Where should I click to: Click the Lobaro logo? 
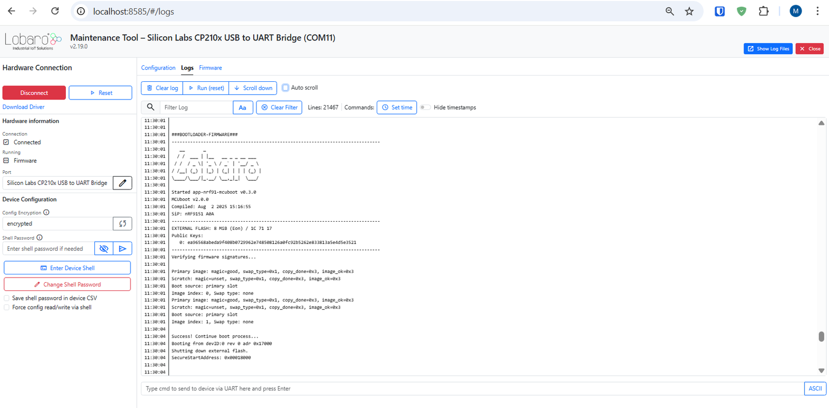(x=33, y=41)
